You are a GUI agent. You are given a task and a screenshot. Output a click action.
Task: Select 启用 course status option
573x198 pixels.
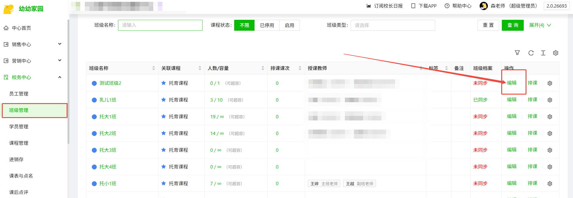[x=289, y=25]
